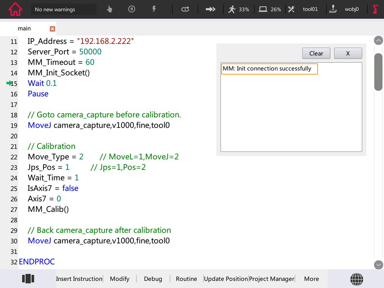Open tool01 tool selection
384x288 pixels.
tap(303, 9)
